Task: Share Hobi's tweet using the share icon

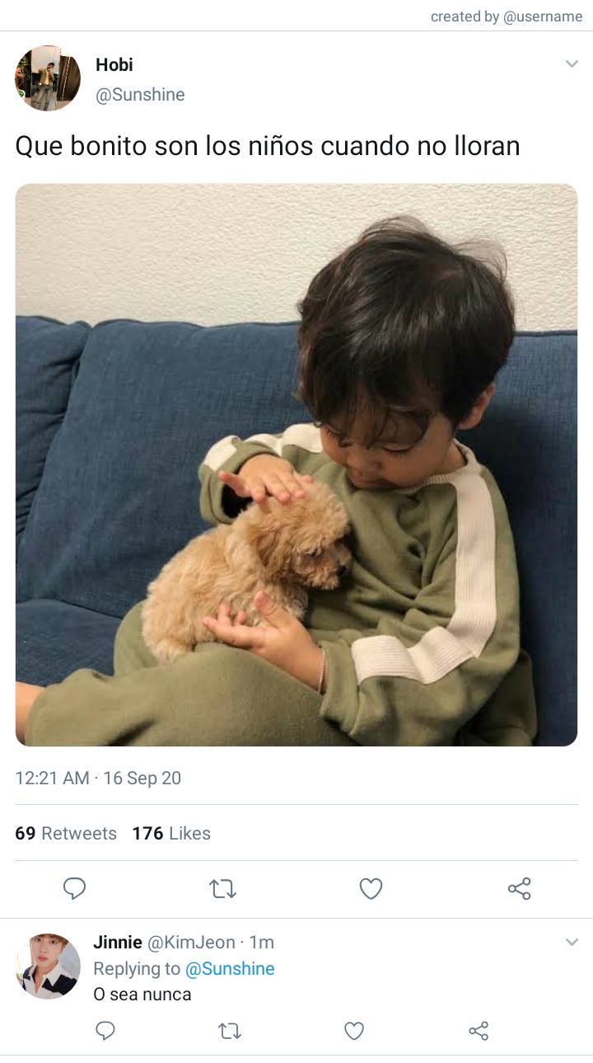Action: tap(520, 888)
